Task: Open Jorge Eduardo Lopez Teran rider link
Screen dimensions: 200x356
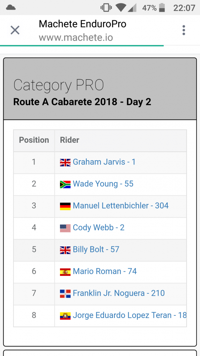Action: tap(130, 315)
